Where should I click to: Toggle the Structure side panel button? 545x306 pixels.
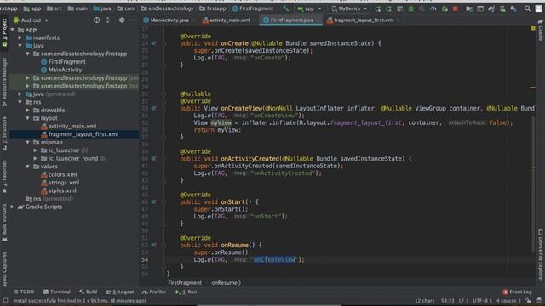(x=4, y=133)
